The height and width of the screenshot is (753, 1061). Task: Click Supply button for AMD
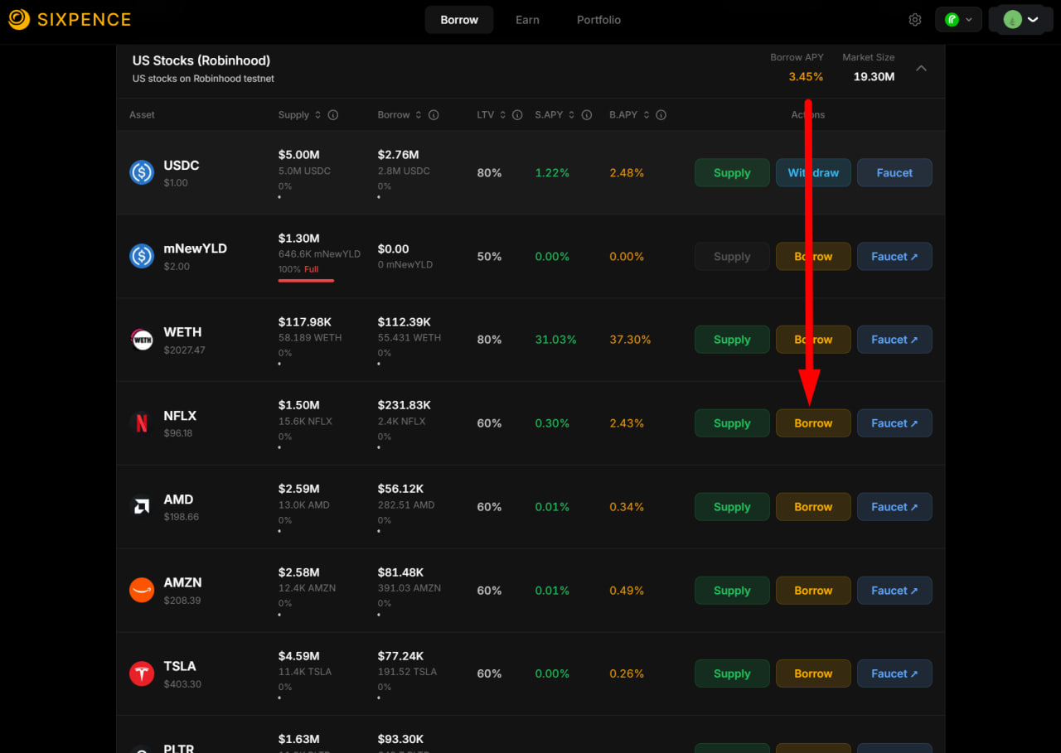[x=732, y=507]
